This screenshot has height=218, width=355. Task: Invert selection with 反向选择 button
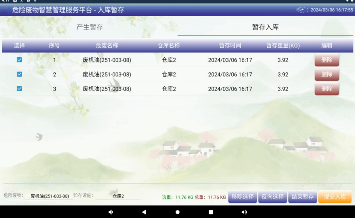273,197
